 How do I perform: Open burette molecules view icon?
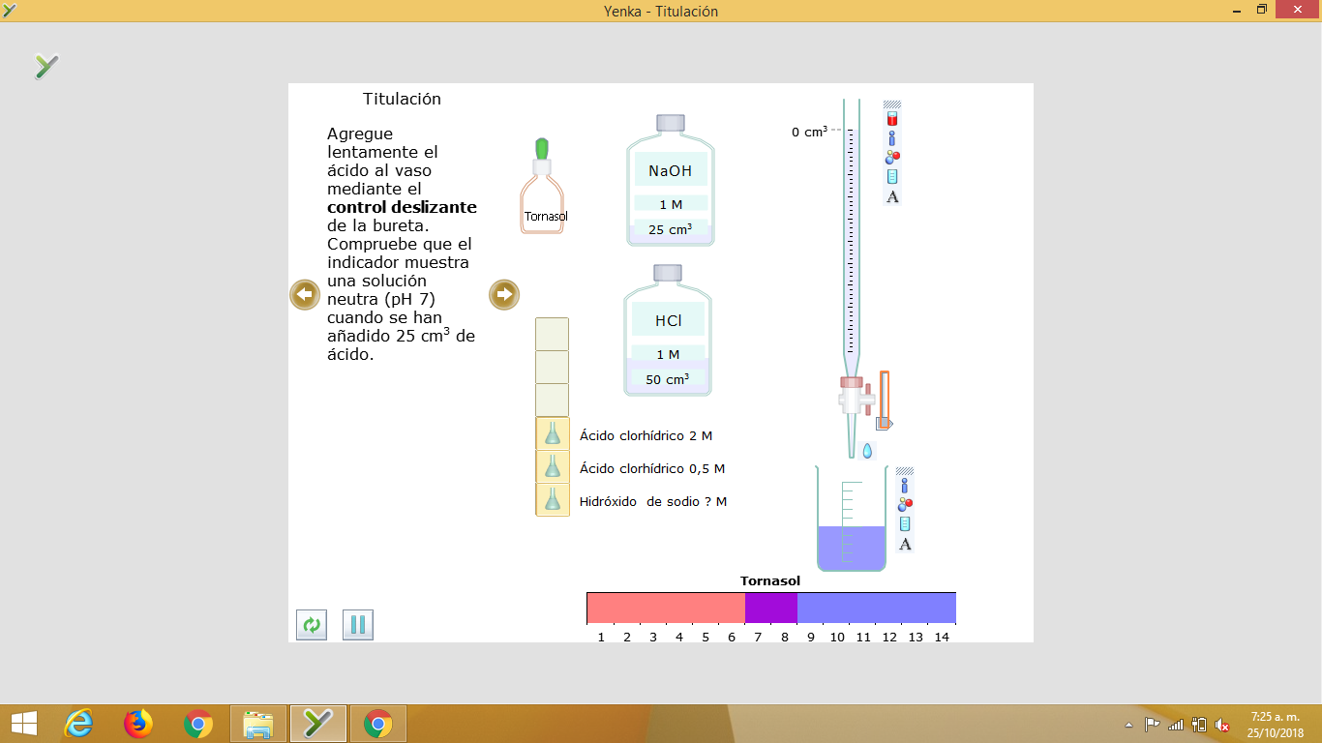pos(892,158)
